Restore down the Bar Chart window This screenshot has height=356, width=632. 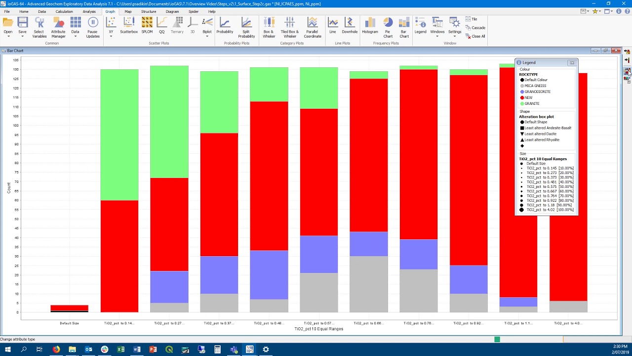[x=605, y=50]
